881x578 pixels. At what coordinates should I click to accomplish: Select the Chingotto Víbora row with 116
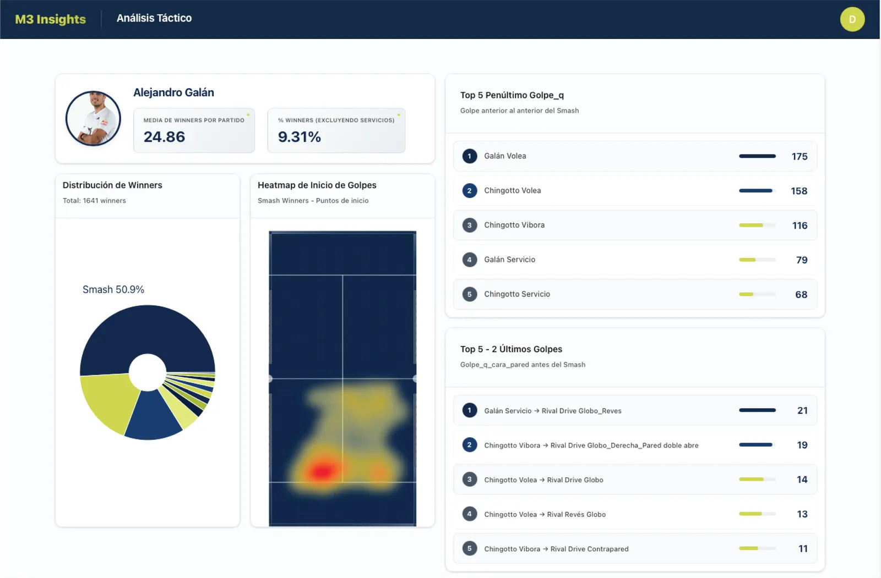tap(635, 225)
